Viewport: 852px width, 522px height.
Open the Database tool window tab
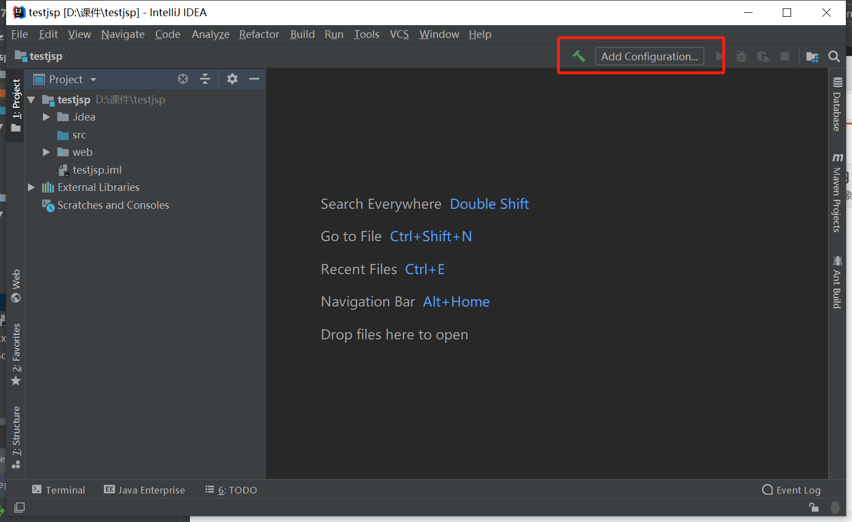point(837,104)
